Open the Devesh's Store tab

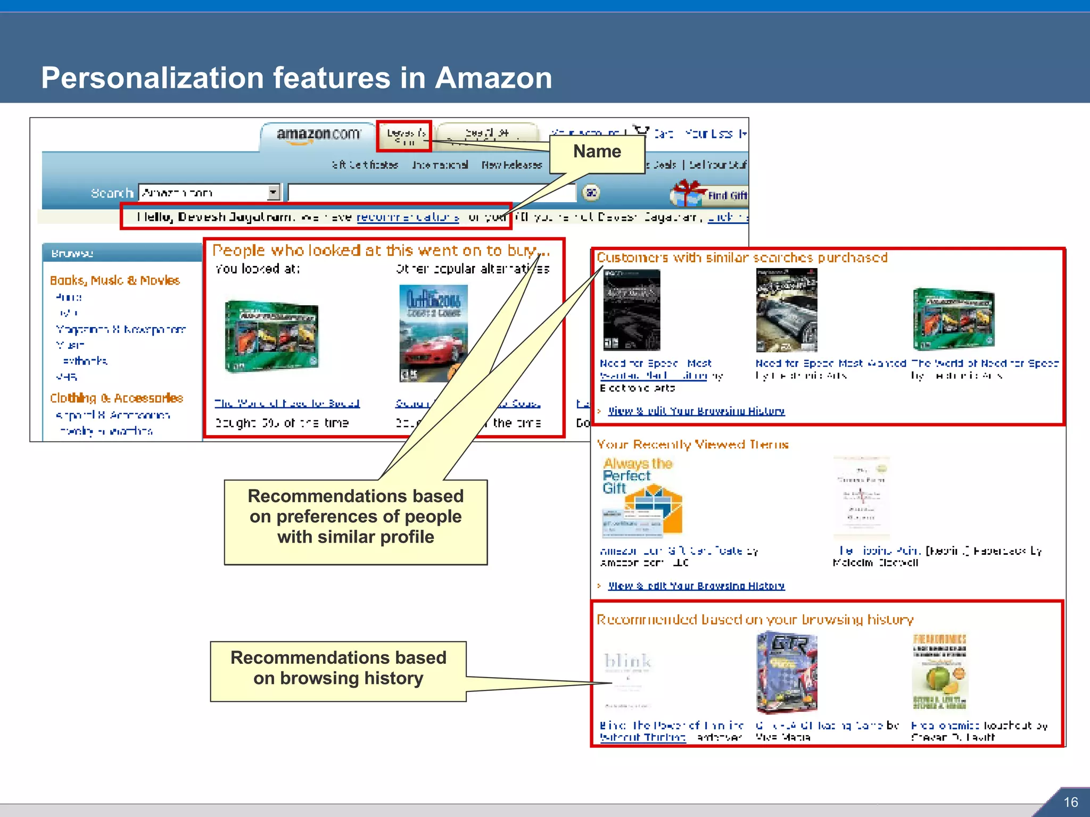click(406, 137)
